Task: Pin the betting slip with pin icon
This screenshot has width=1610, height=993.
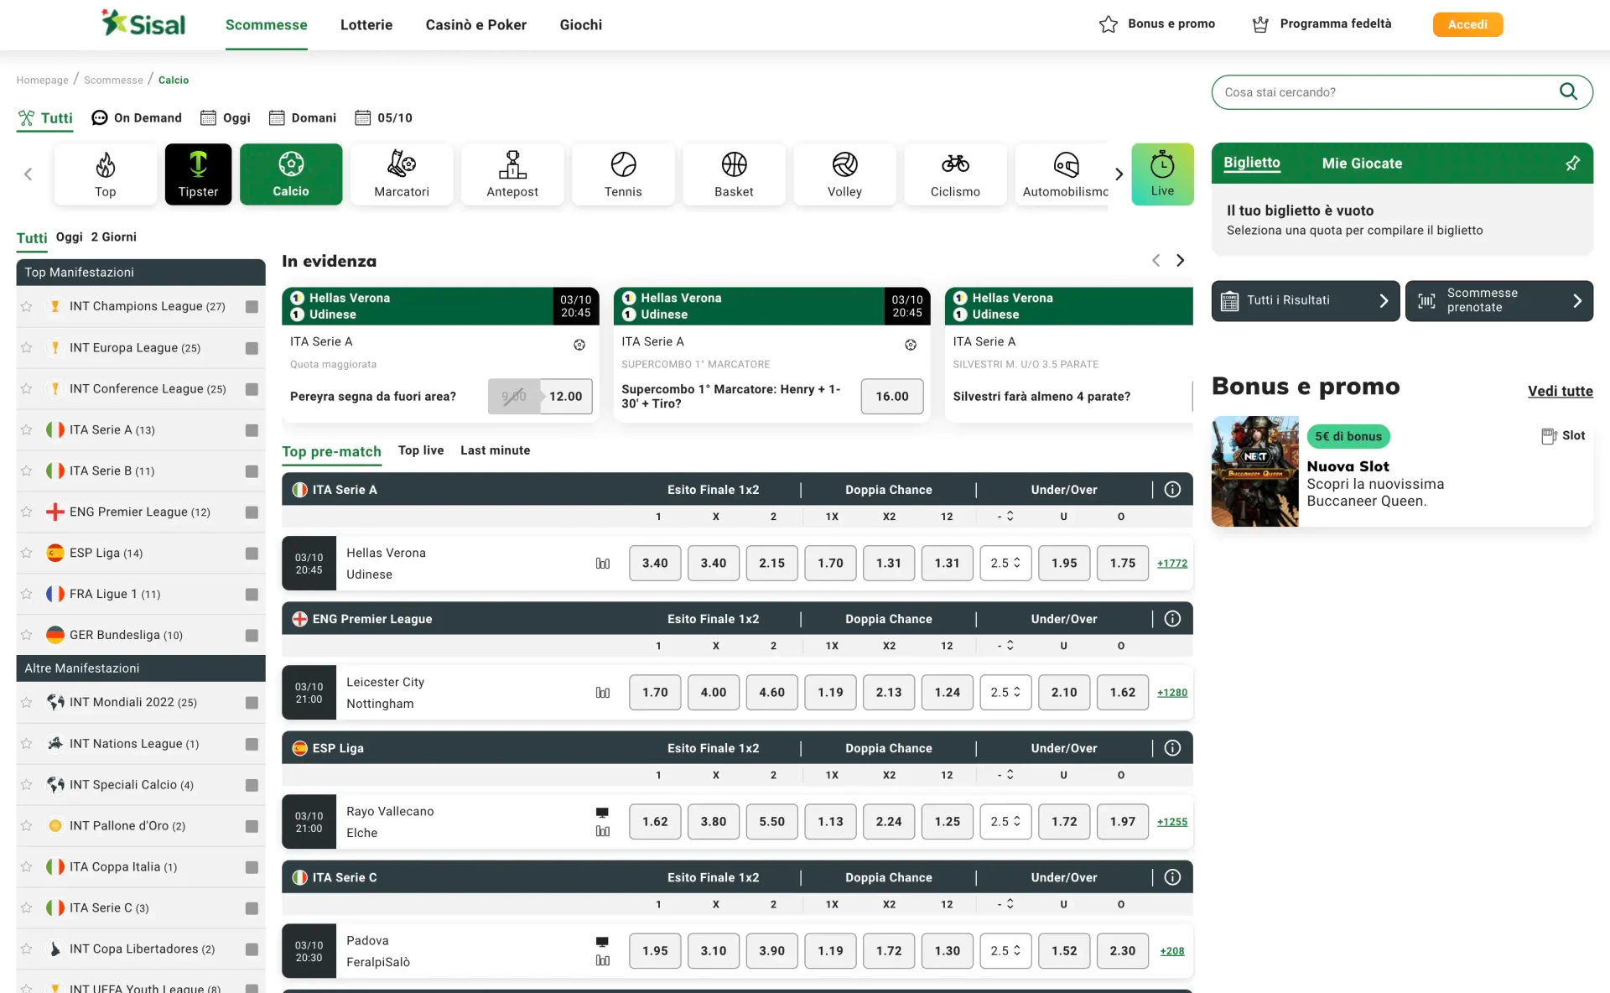Action: click(1572, 163)
